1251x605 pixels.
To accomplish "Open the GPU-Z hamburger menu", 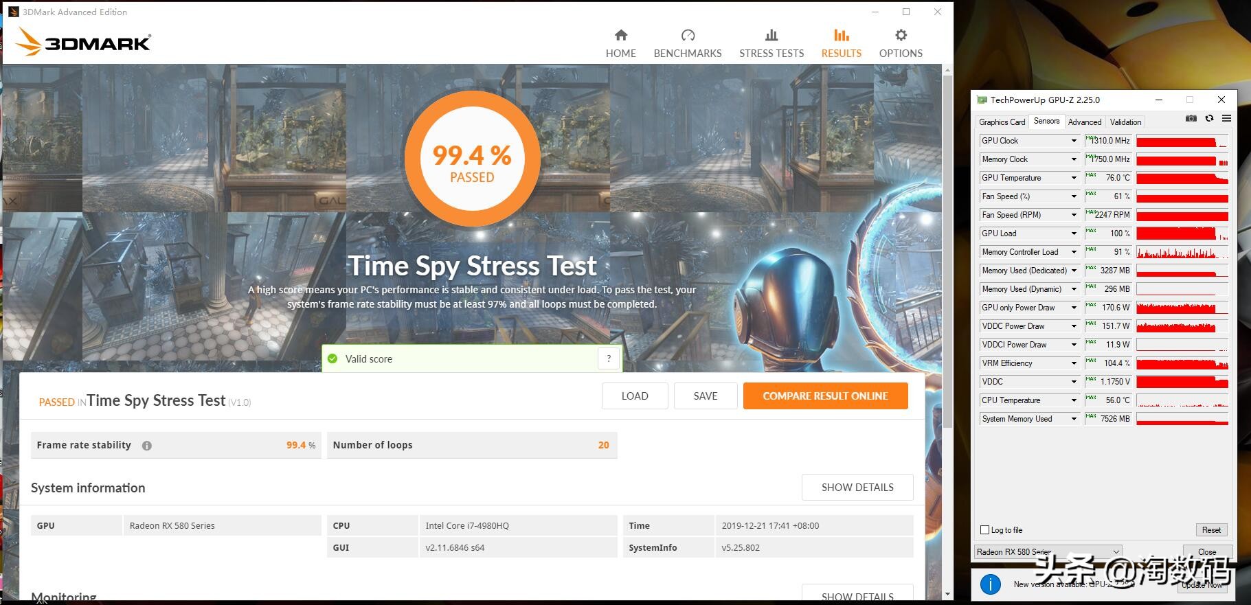I will tap(1226, 119).
